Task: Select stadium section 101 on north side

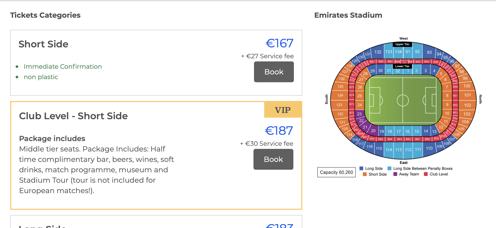Action: (x=467, y=95)
